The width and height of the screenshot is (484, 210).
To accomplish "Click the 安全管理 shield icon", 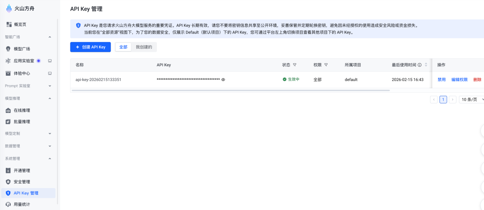I will click(9, 182).
